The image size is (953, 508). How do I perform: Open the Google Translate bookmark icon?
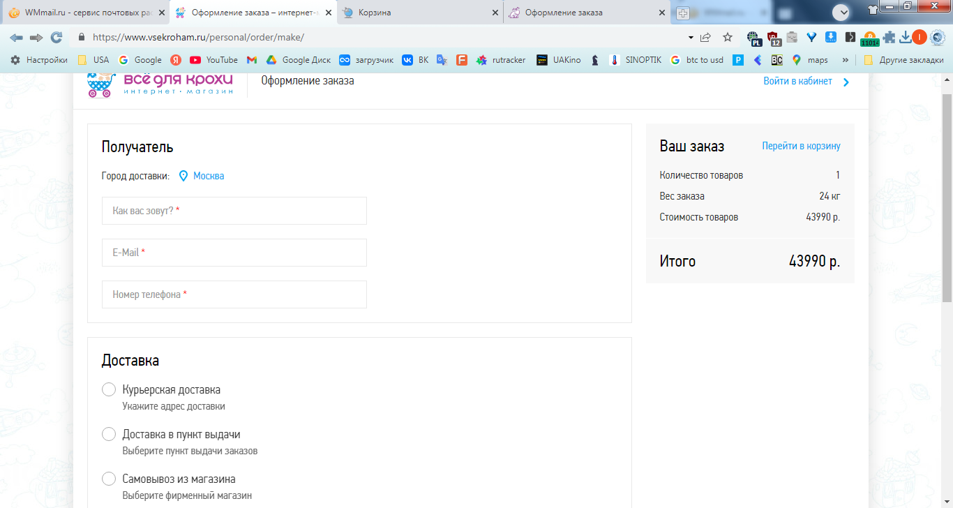point(442,60)
